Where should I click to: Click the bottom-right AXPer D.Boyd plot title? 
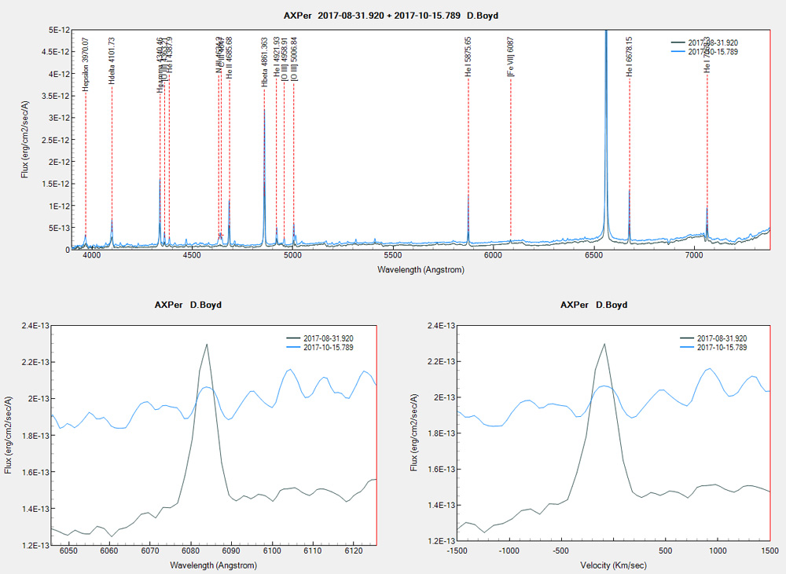coord(593,305)
